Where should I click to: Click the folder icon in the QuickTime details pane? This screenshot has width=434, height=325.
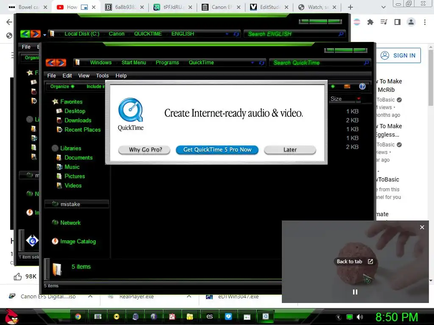pos(57,269)
